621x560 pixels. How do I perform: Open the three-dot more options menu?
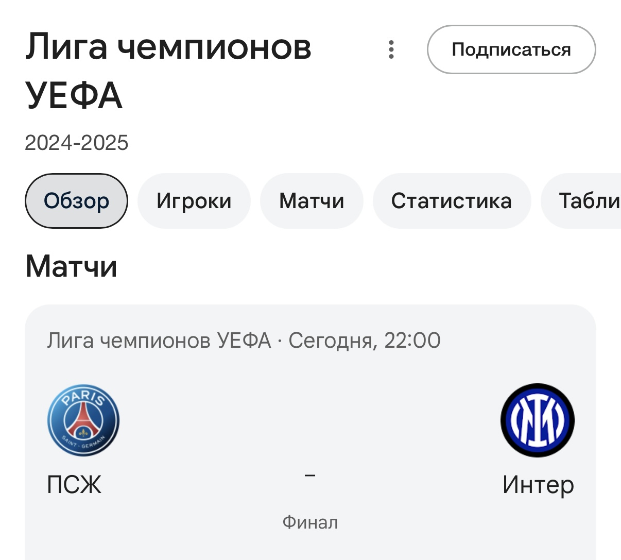(391, 49)
